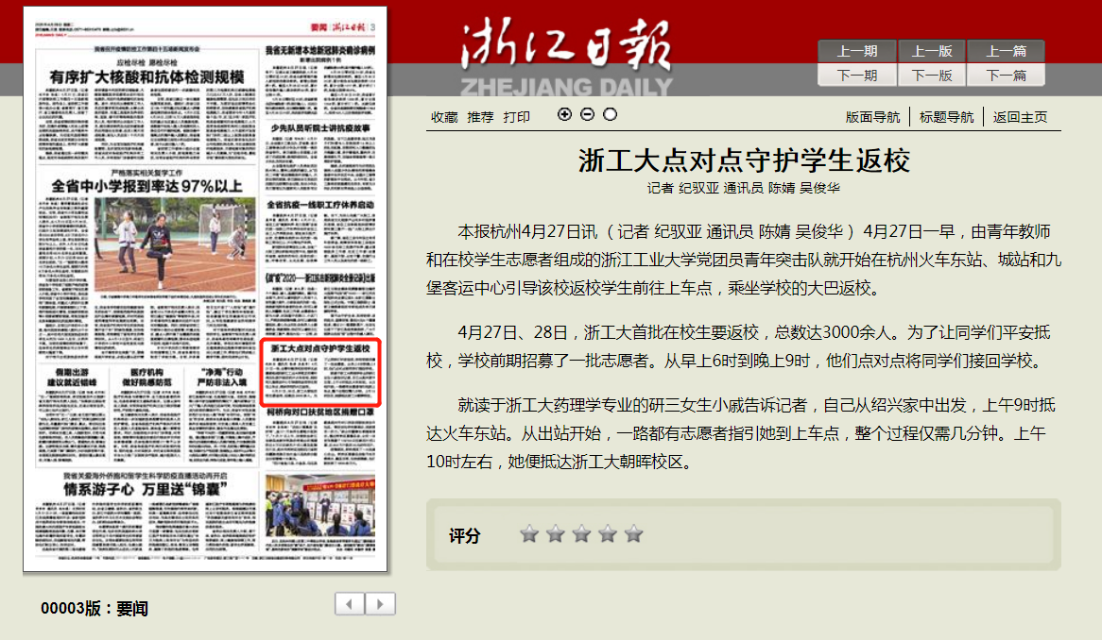Viewport: 1102px width, 640px height.
Task: Click the 评分 rating label
Action: 465,536
